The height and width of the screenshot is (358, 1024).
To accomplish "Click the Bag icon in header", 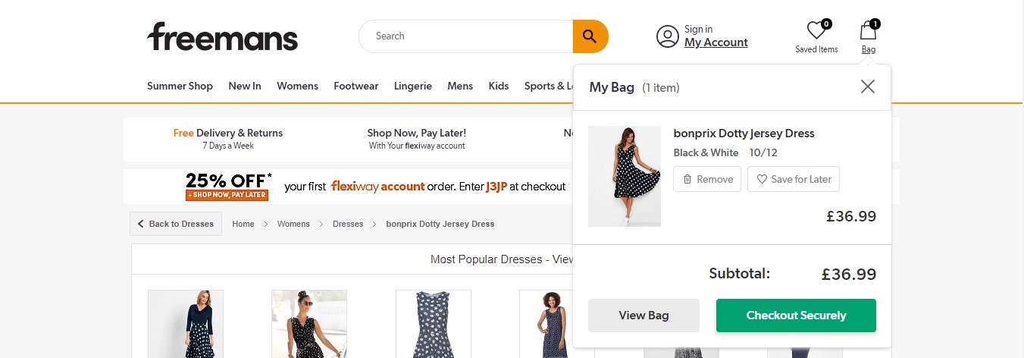I will [x=868, y=31].
